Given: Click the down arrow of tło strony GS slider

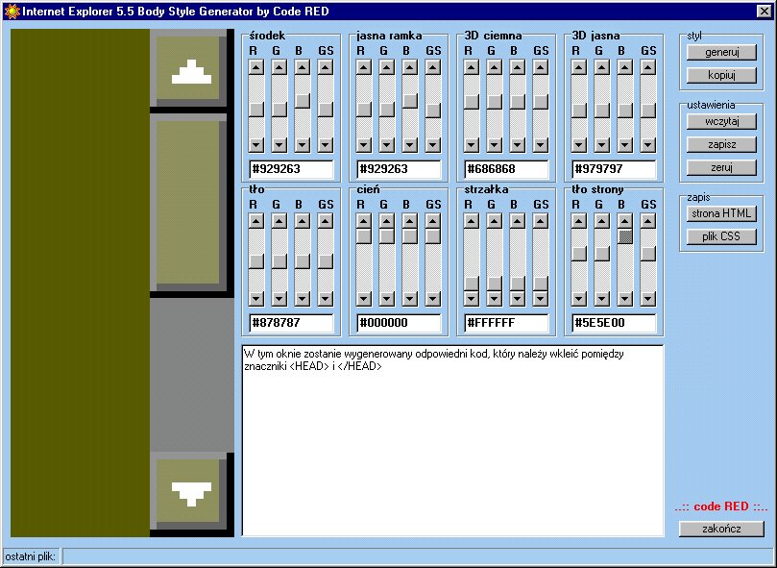Looking at the screenshot, I should (x=648, y=299).
